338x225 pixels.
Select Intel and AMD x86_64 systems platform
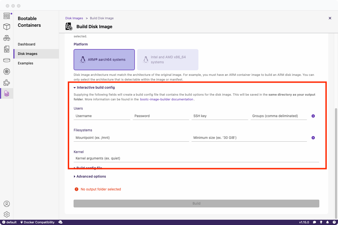[167, 59]
